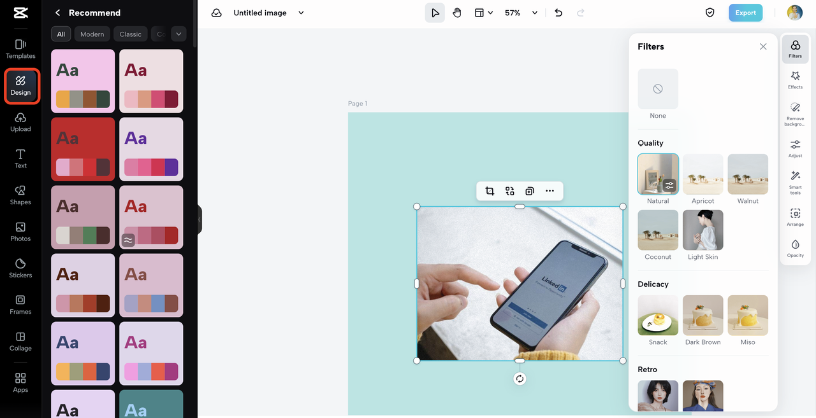Go back from Recommend panel
The image size is (816, 418).
[x=58, y=13]
